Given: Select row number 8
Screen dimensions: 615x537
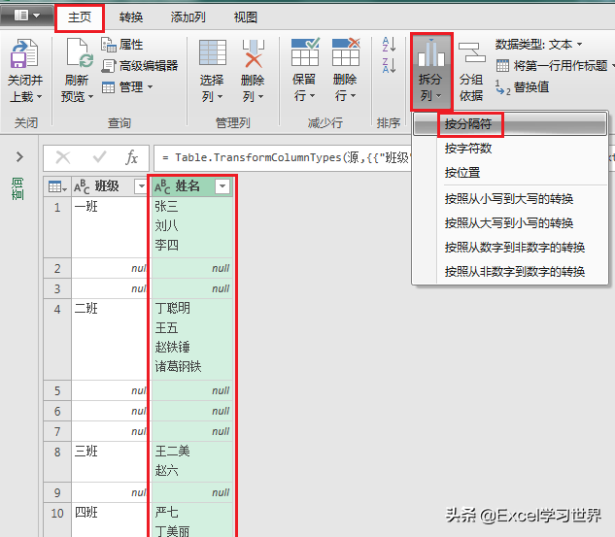Looking at the screenshot, I should [x=57, y=461].
